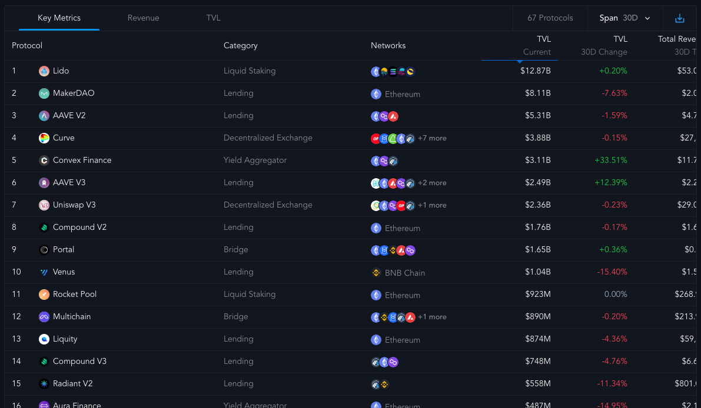Click BNB Chain icon in Venus row
The image size is (701, 408).
376,273
